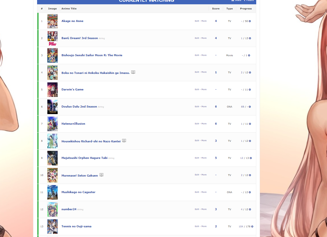The width and height of the screenshot is (327, 237).
Task: Increment episode count for Akage no Anne
Action: click(250, 21)
